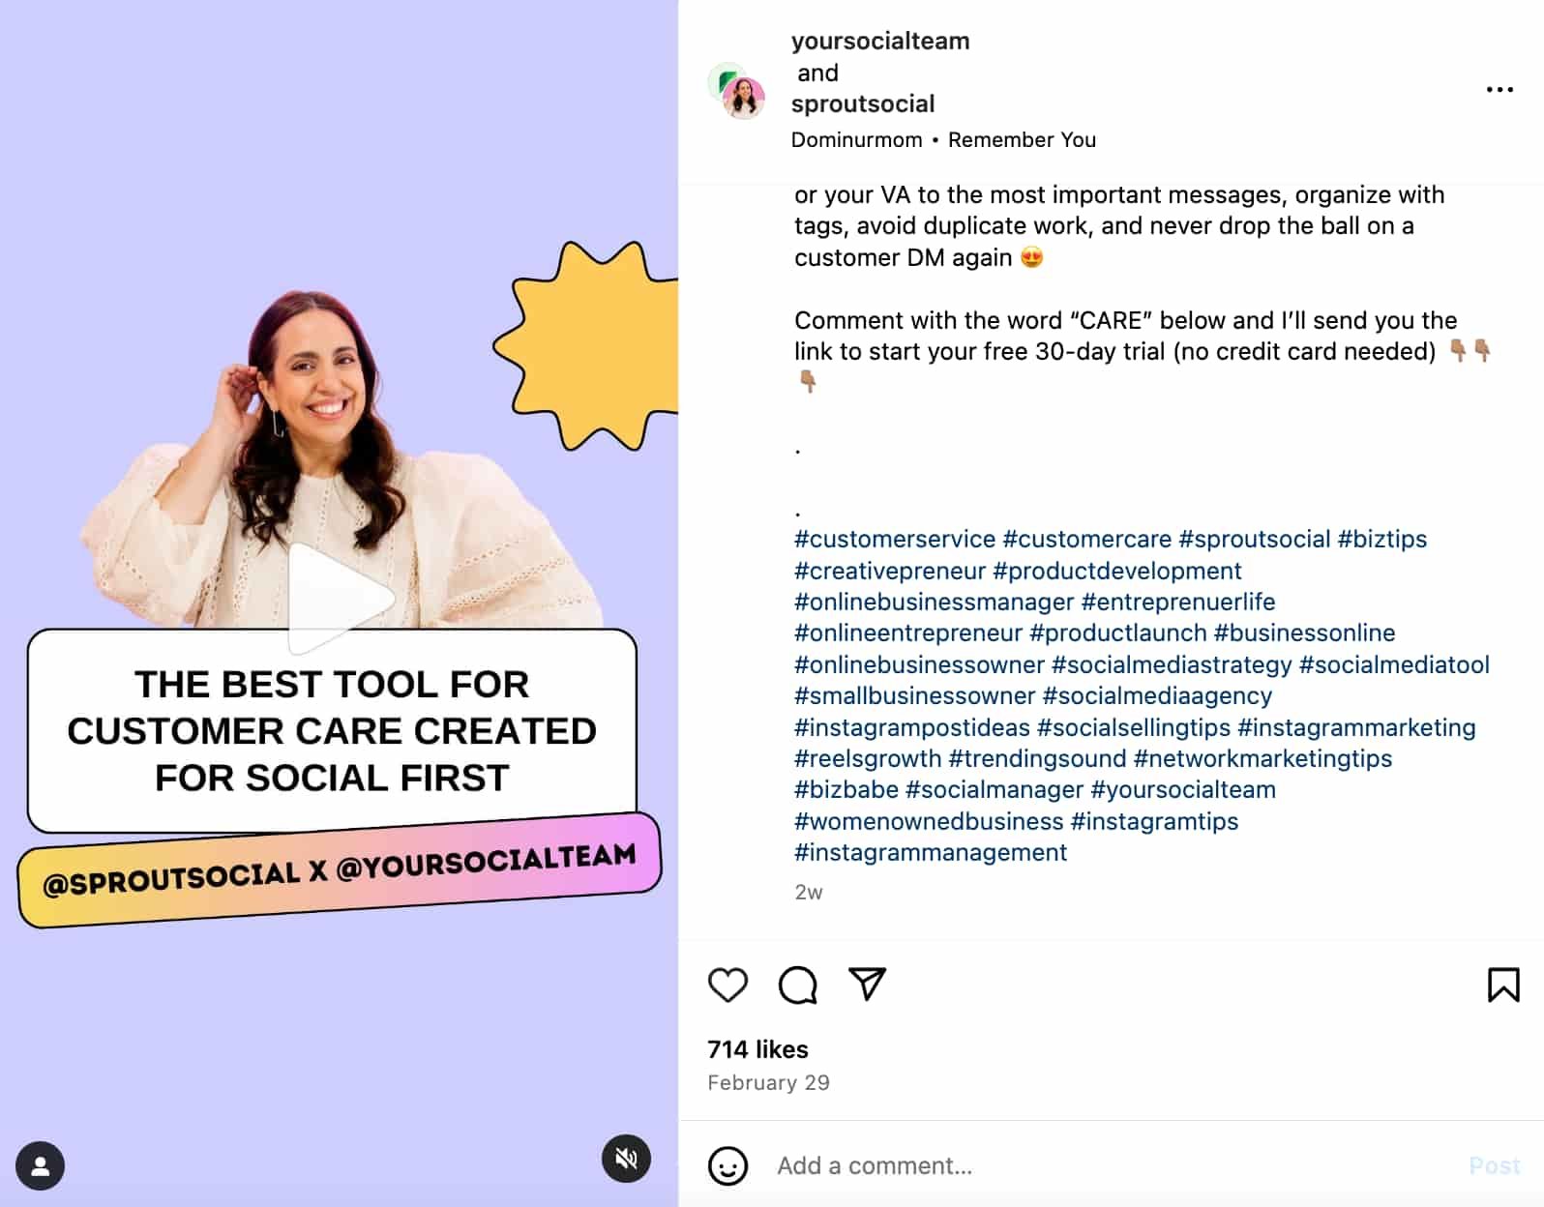Screen dimensions: 1544x1207
Task: Open comments with the speech bubble icon
Action: point(798,985)
